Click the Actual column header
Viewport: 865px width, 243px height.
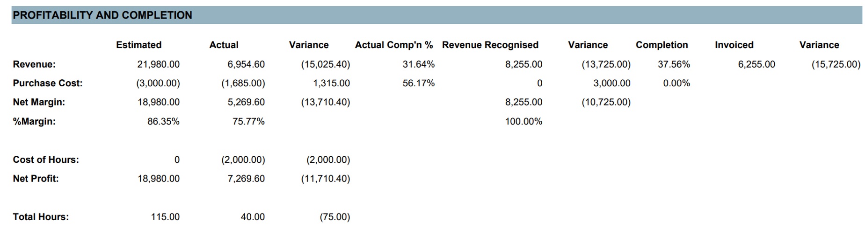(224, 45)
